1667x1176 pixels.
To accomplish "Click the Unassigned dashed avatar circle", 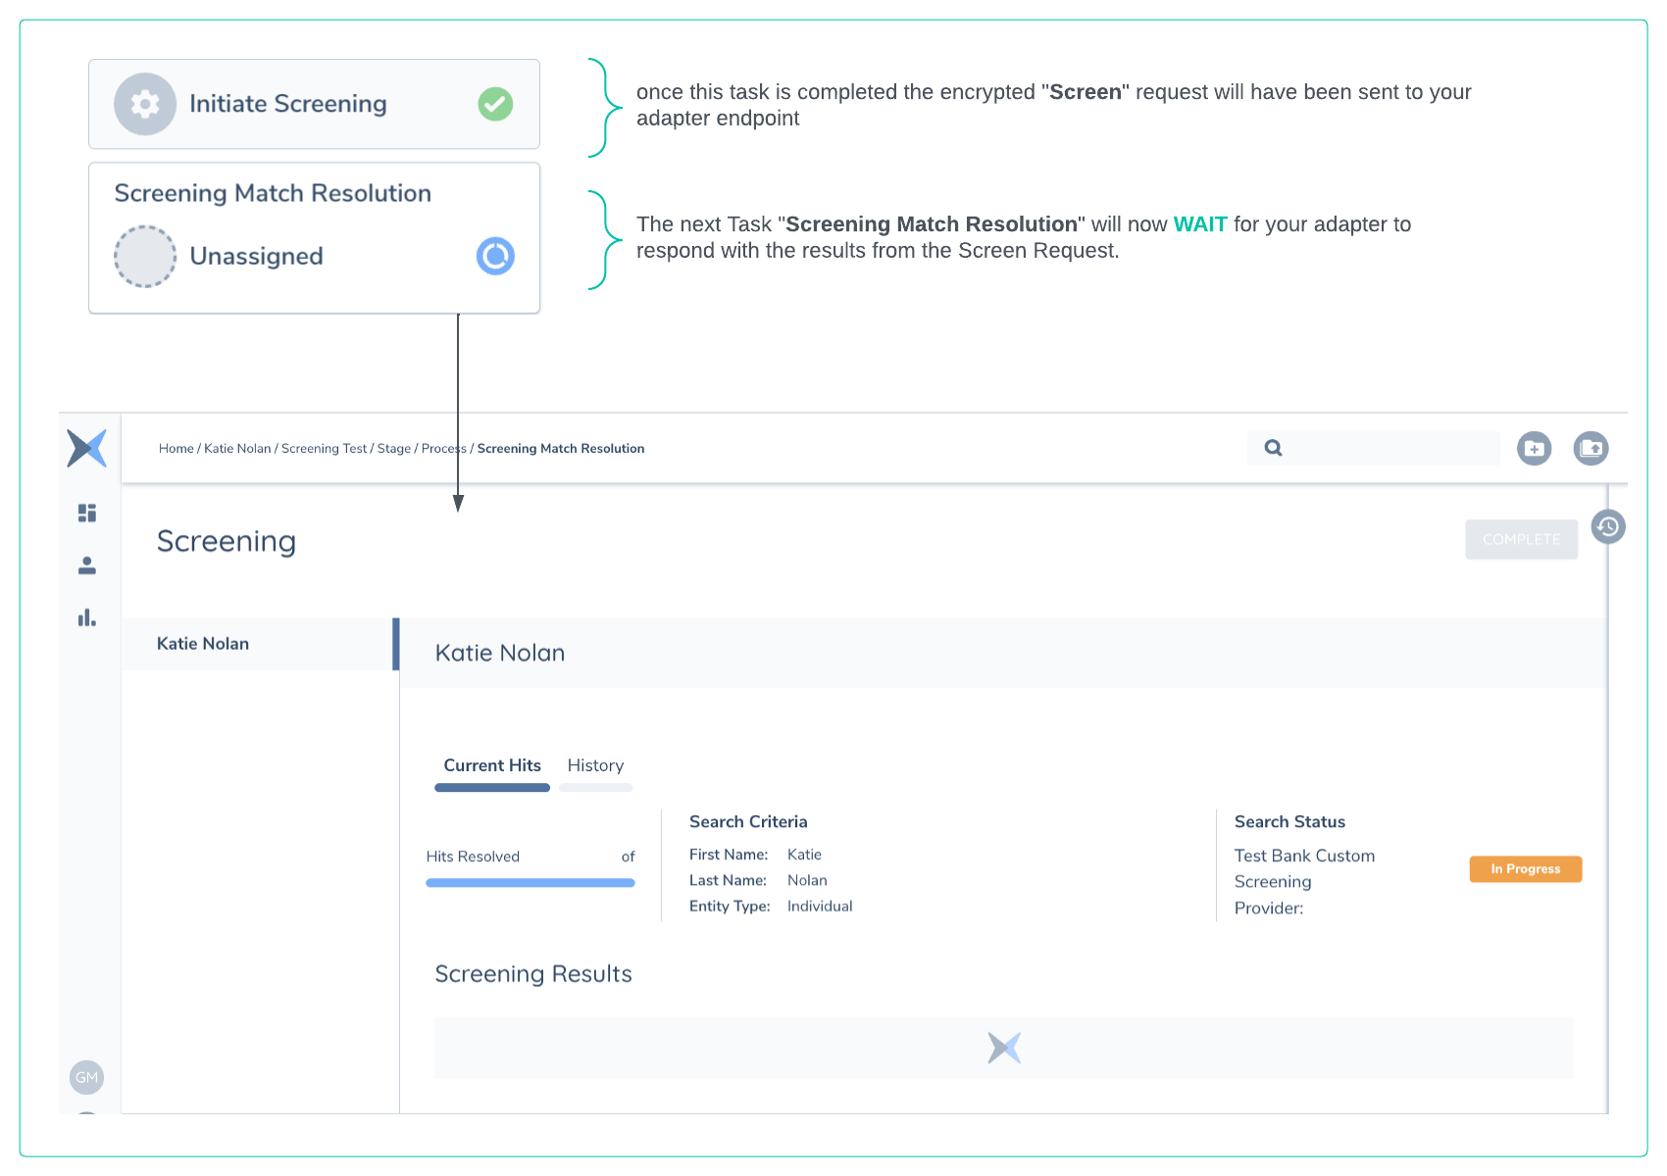I will pyautogui.click(x=145, y=257).
